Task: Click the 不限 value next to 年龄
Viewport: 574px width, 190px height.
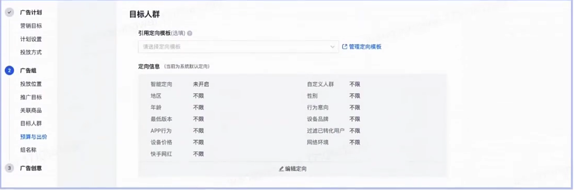Action: pyautogui.click(x=199, y=107)
